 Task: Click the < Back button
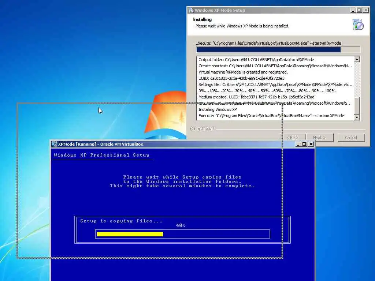click(x=292, y=138)
